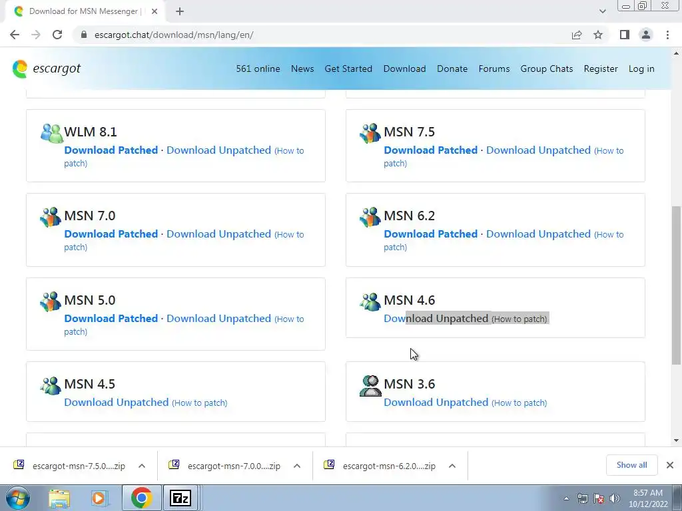Click the browser forward arrow

tap(36, 35)
